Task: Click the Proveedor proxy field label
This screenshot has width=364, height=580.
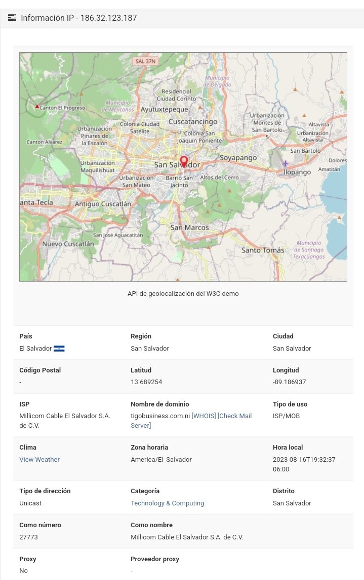Action: coord(155,559)
